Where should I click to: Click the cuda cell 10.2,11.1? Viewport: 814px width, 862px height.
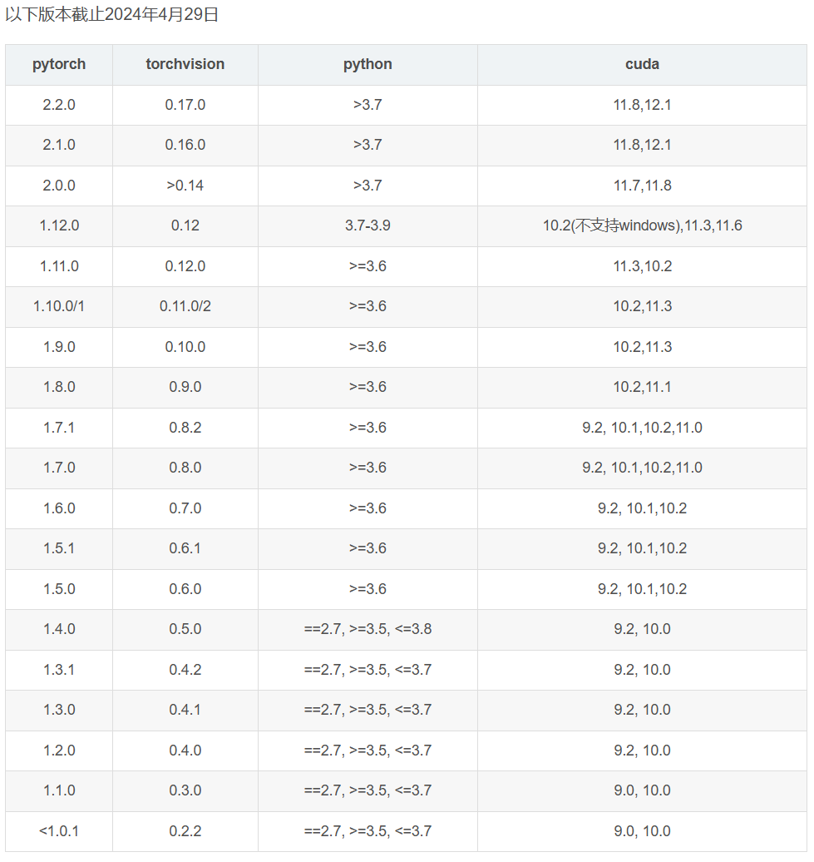click(x=642, y=387)
